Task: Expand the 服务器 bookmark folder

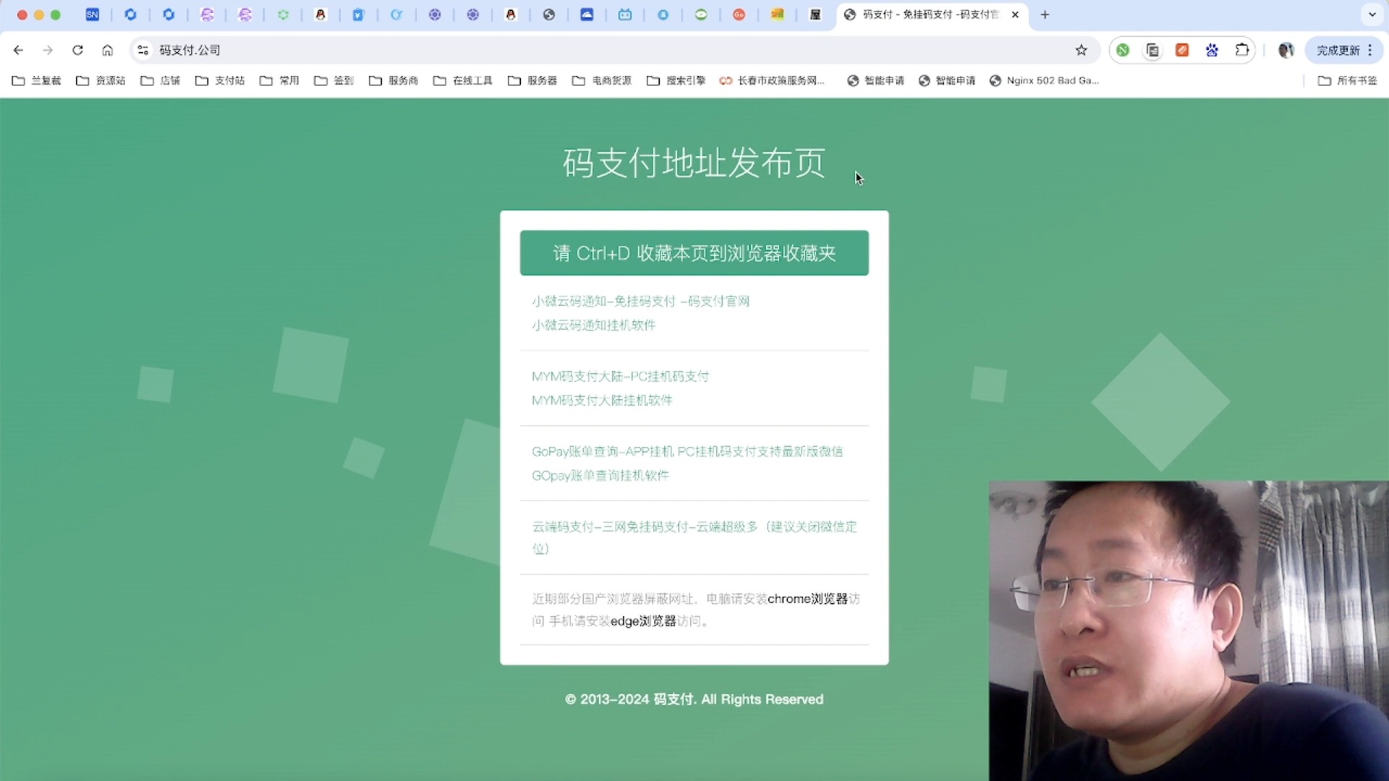Action: click(x=532, y=80)
